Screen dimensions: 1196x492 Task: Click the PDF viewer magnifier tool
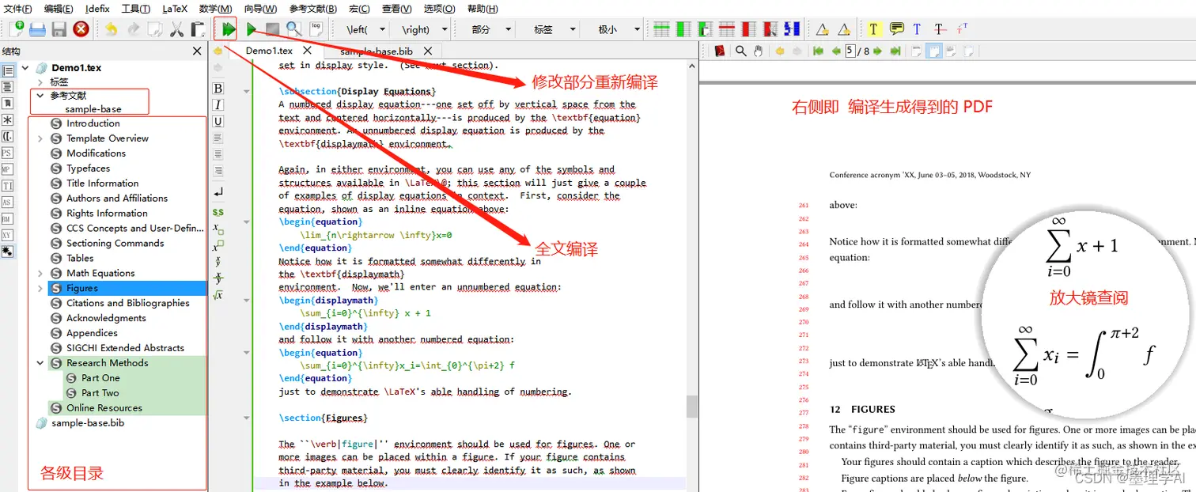pos(741,51)
